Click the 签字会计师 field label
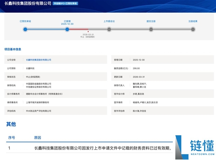Screen dimensions: 216x160 119,94
